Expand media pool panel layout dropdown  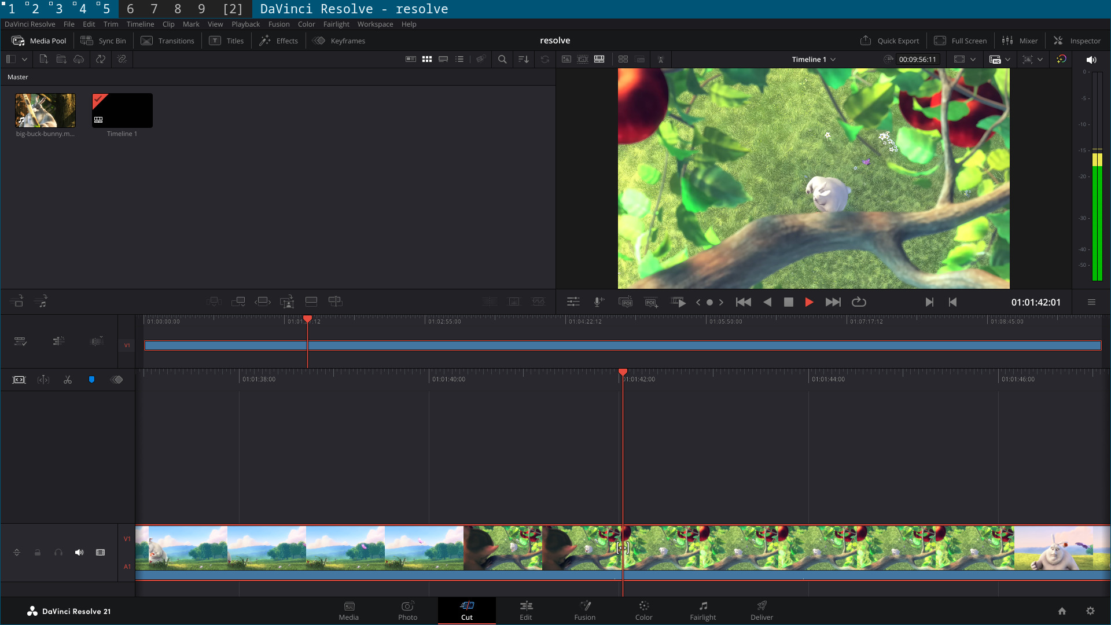[24, 59]
